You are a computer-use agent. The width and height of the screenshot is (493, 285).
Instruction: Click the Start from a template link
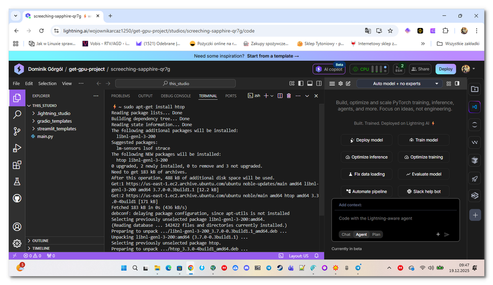pyautogui.click(x=273, y=56)
